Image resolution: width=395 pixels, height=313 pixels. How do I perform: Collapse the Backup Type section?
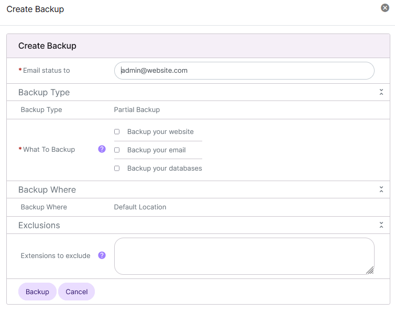tap(381, 92)
